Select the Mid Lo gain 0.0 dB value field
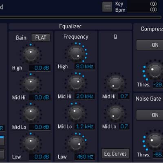 [x=40, y=127]
